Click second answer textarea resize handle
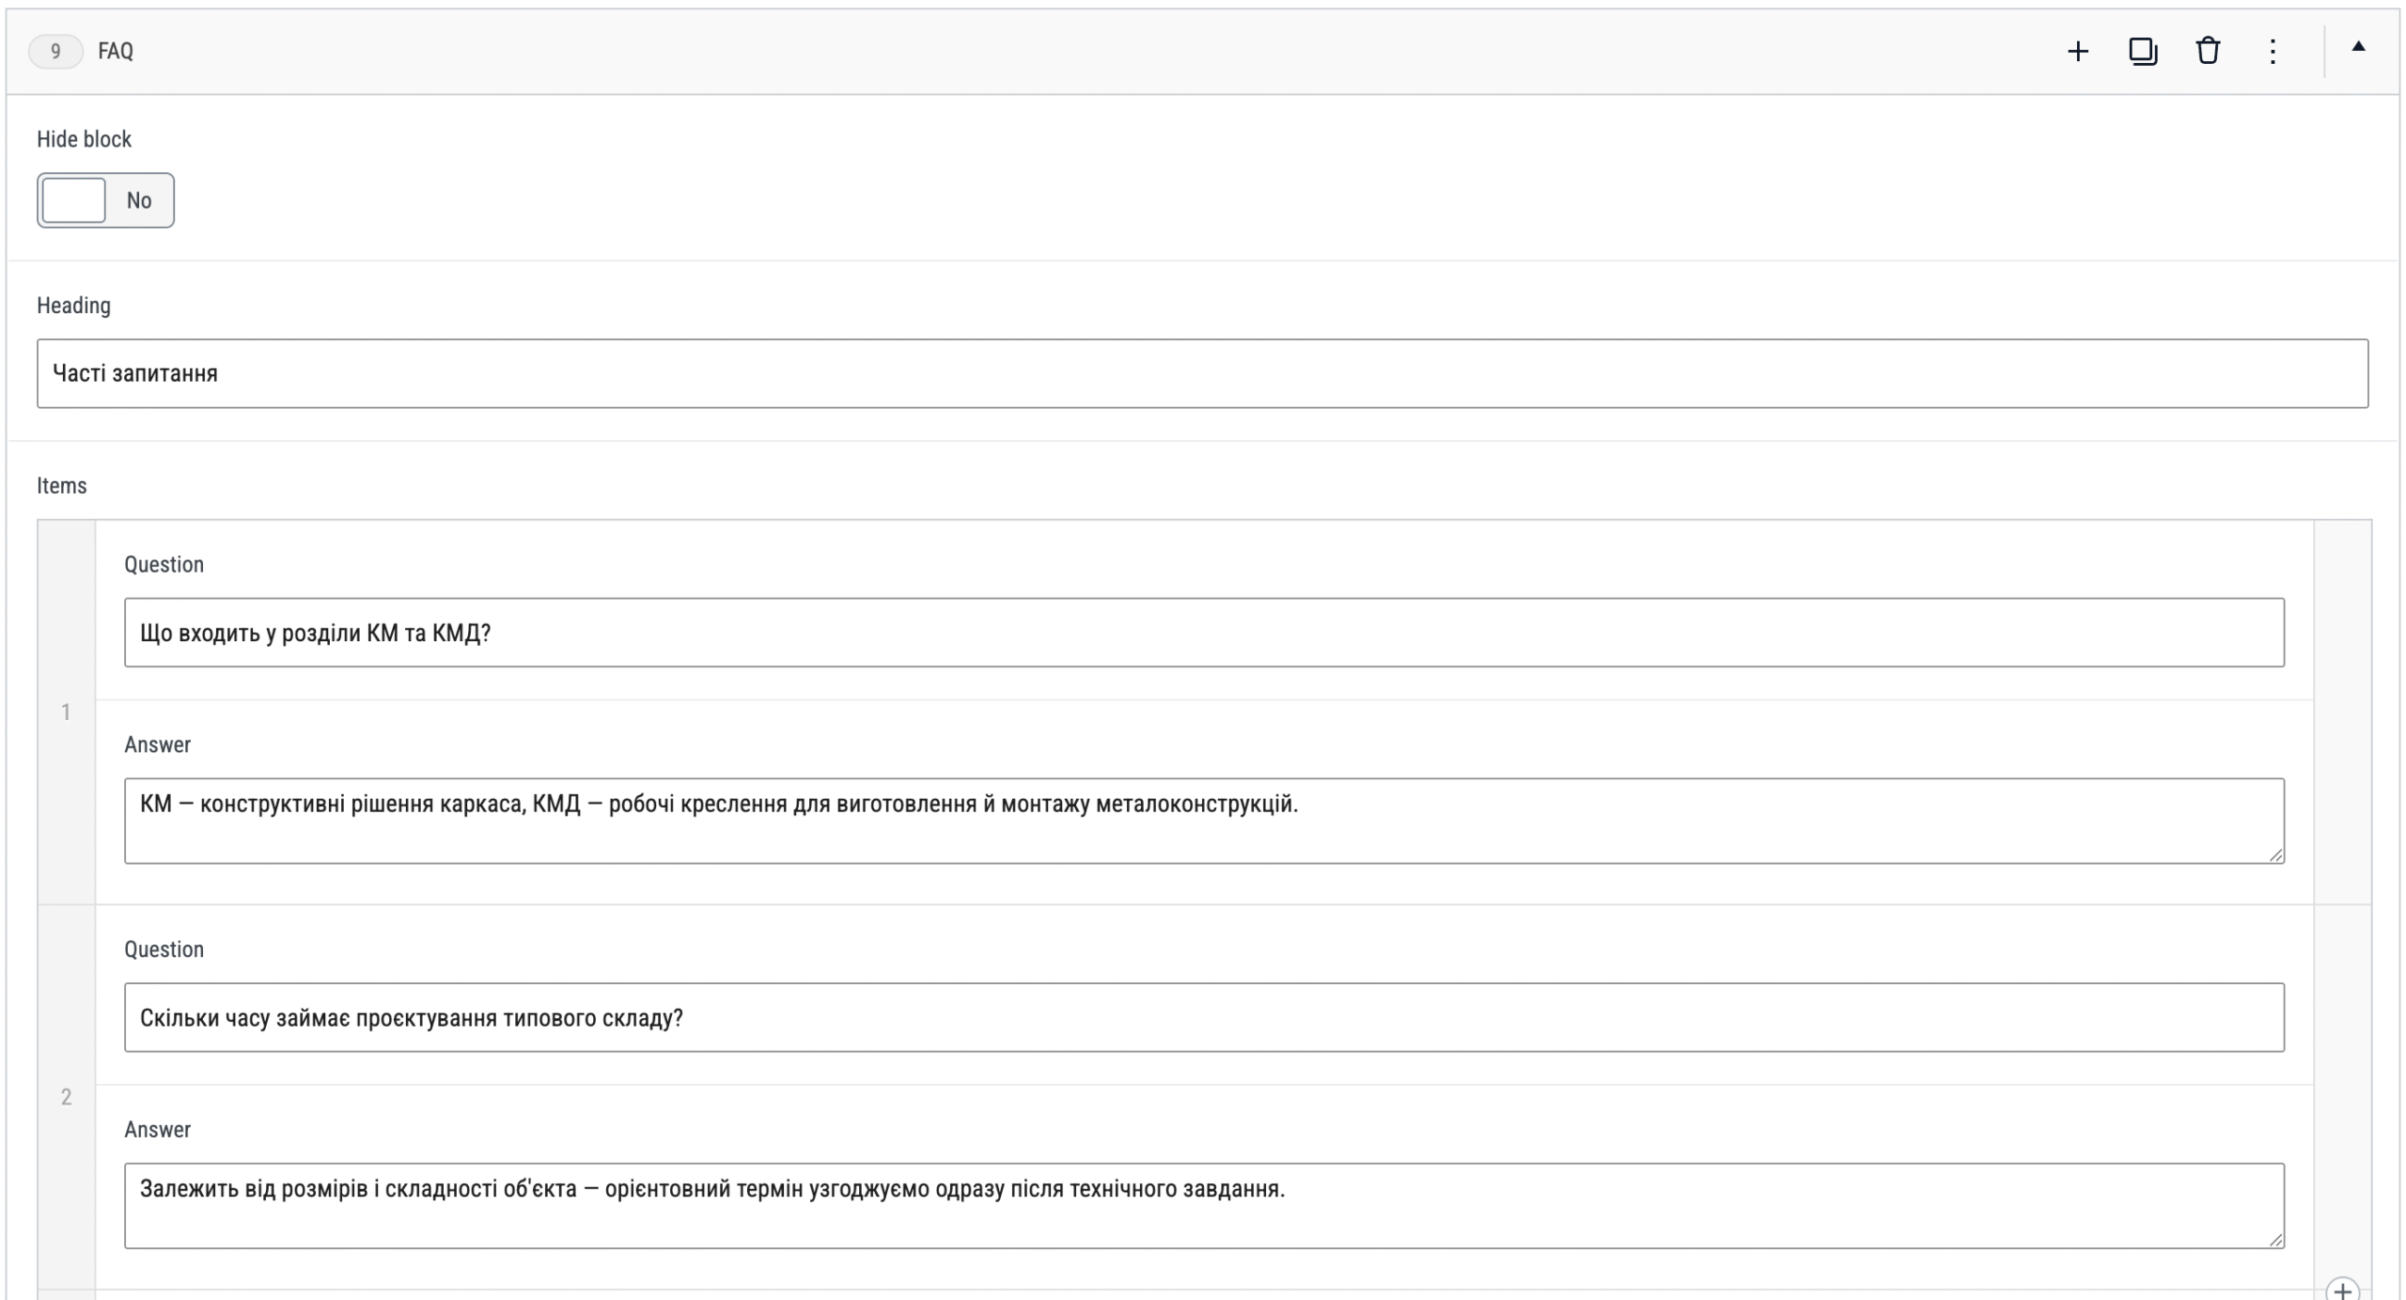The height and width of the screenshot is (1300, 2406). (x=2275, y=1240)
